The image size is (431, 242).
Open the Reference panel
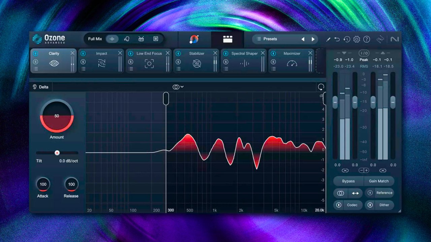point(384,193)
